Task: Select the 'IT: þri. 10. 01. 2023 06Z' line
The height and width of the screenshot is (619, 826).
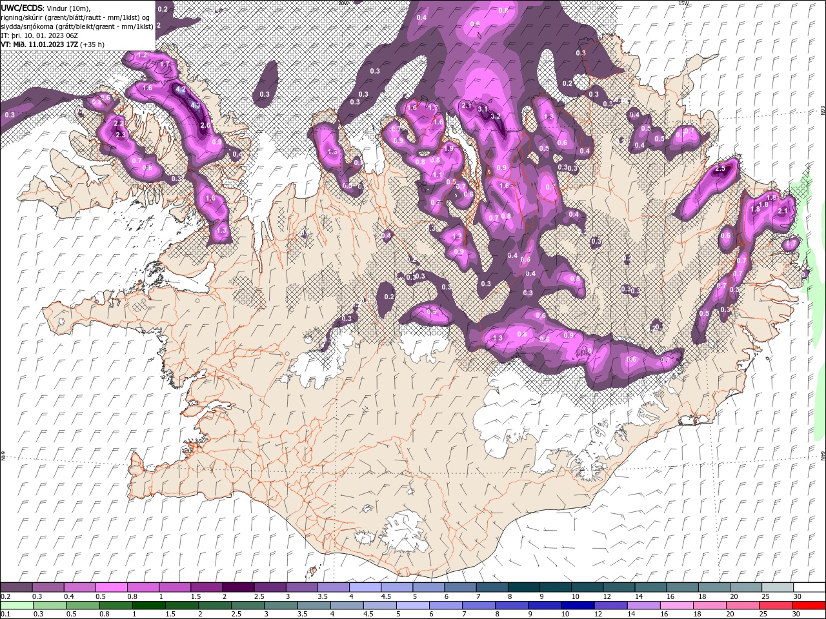Action: (38, 35)
